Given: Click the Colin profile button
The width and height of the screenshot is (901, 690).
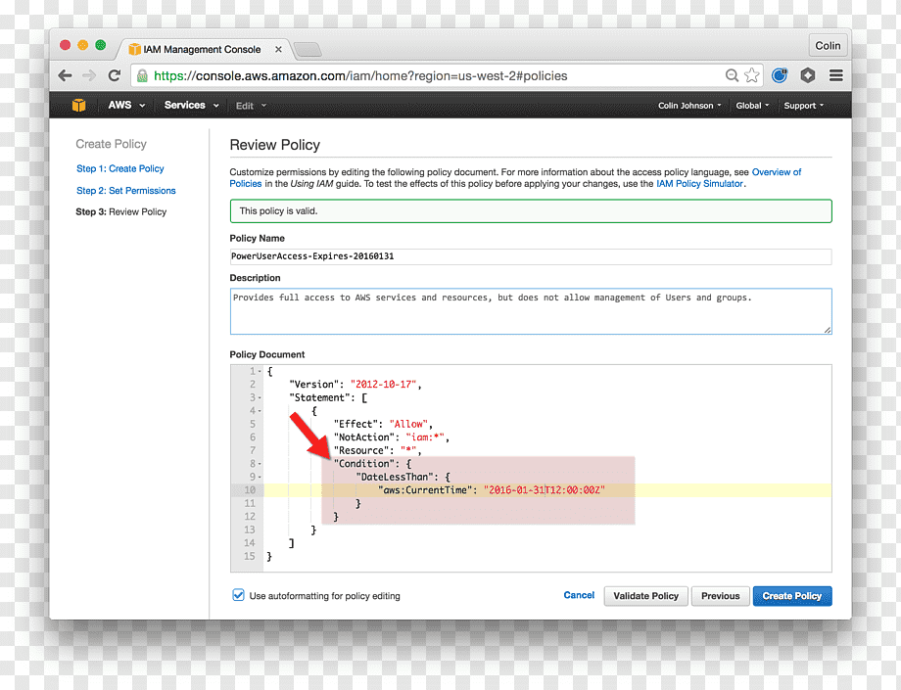Looking at the screenshot, I should click(828, 45).
